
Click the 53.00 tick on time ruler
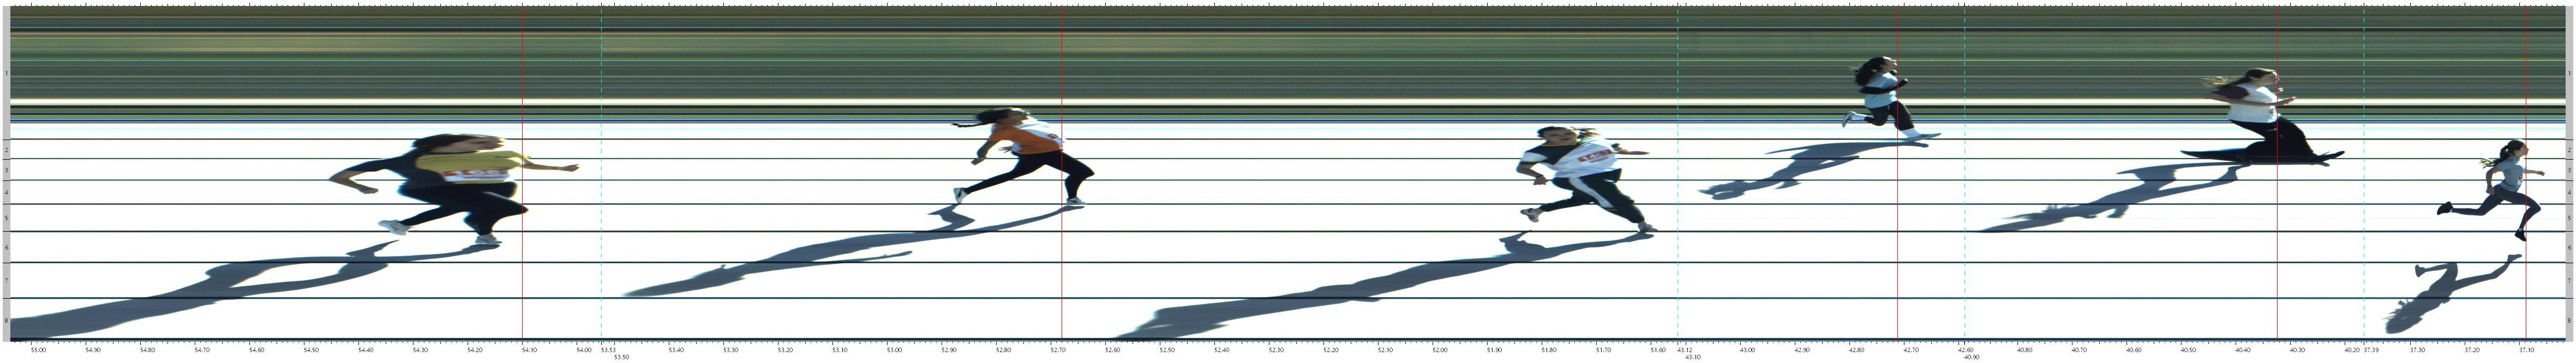click(894, 350)
